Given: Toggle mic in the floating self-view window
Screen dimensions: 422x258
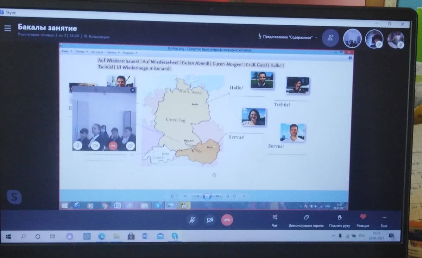Looking at the screenshot, I should tap(78, 145).
